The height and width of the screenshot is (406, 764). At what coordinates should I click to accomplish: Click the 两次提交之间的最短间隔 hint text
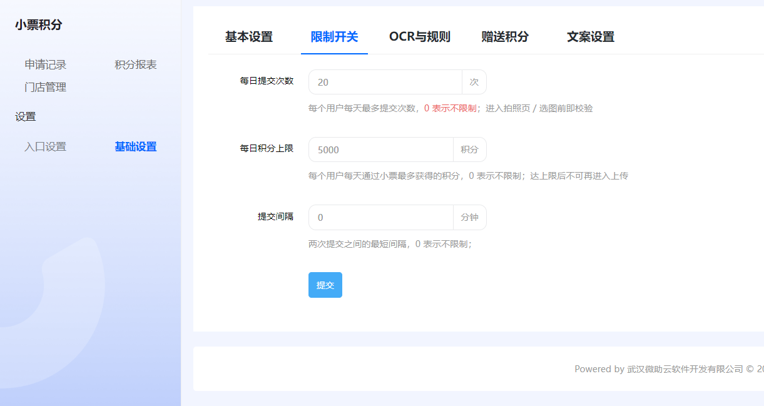(390, 243)
